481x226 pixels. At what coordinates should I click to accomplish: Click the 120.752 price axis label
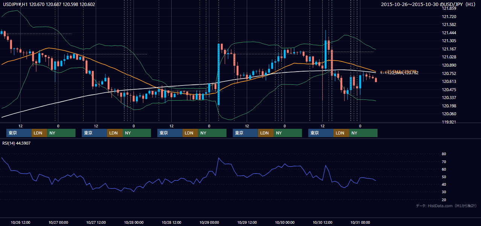coord(449,73)
